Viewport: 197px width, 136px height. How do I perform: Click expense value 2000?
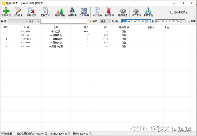click(x=106, y=39)
